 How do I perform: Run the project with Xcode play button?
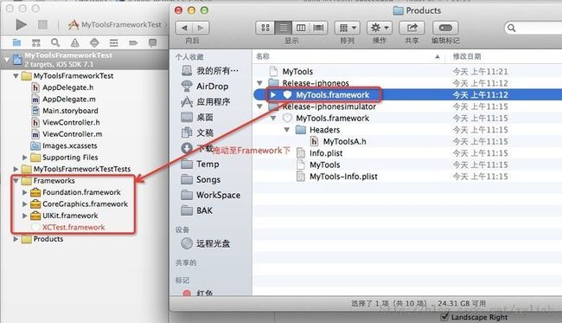(21, 24)
